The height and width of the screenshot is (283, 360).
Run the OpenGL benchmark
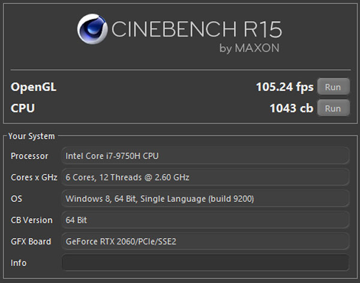(332, 87)
